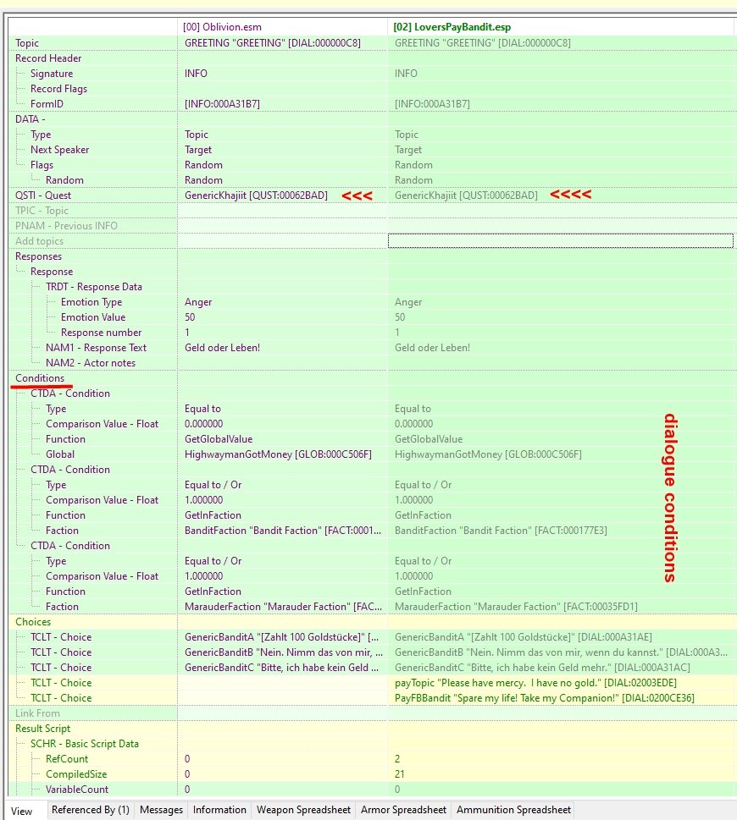Click Oblivion.esm GenericBanditA choice cell
Image resolution: width=737 pixels, height=820 pixels.
pyautogui.click(x=283, y=637)
